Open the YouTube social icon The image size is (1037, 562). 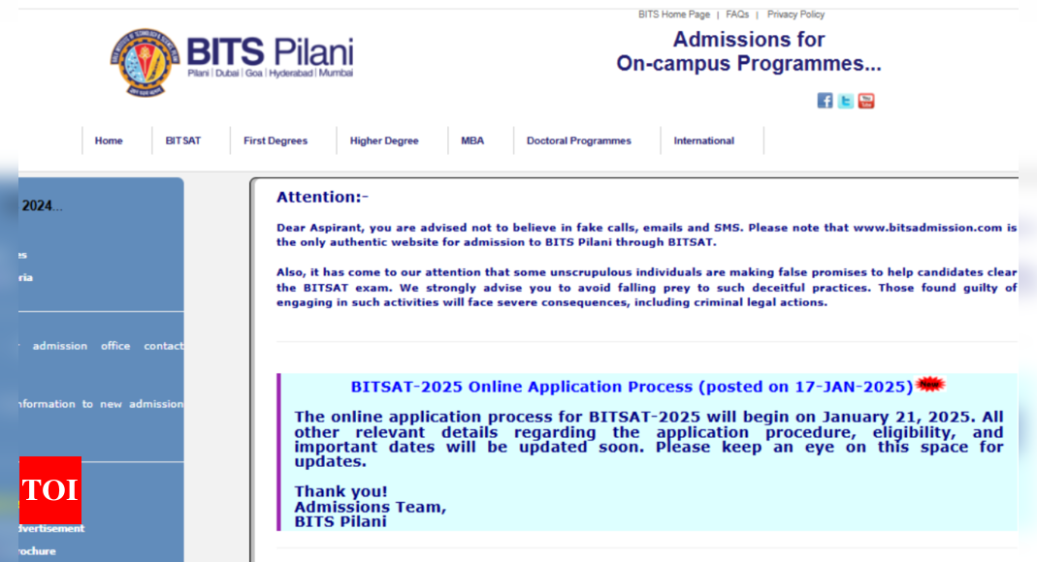click(866, 101)
